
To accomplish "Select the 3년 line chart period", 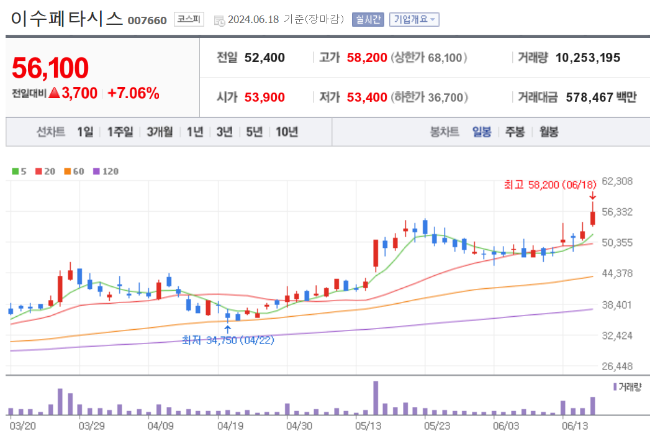I will click(x=225, y=132).
